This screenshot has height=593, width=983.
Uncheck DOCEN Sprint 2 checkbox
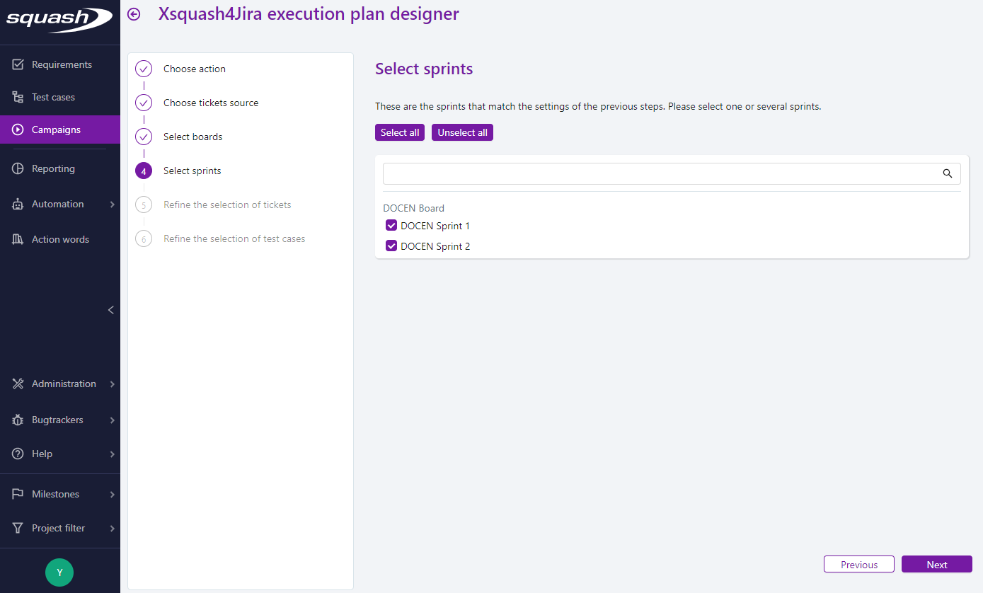pyautogui.click(x=391, y=246)
